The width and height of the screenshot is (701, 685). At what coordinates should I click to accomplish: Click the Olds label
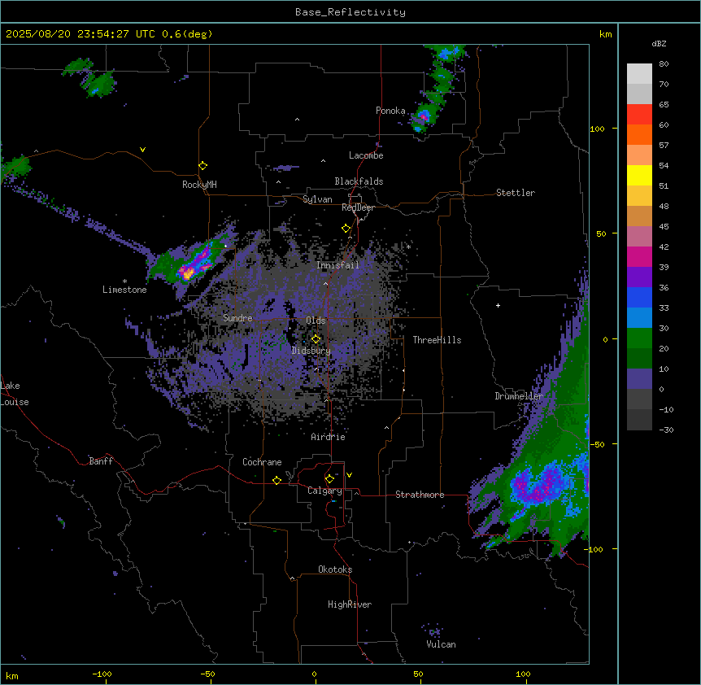pyautogui.click(x=316, y=321)
